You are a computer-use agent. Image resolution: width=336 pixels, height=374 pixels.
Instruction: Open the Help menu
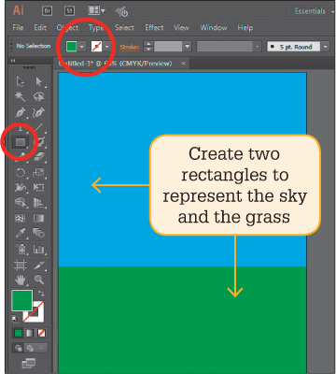[245, 28]
